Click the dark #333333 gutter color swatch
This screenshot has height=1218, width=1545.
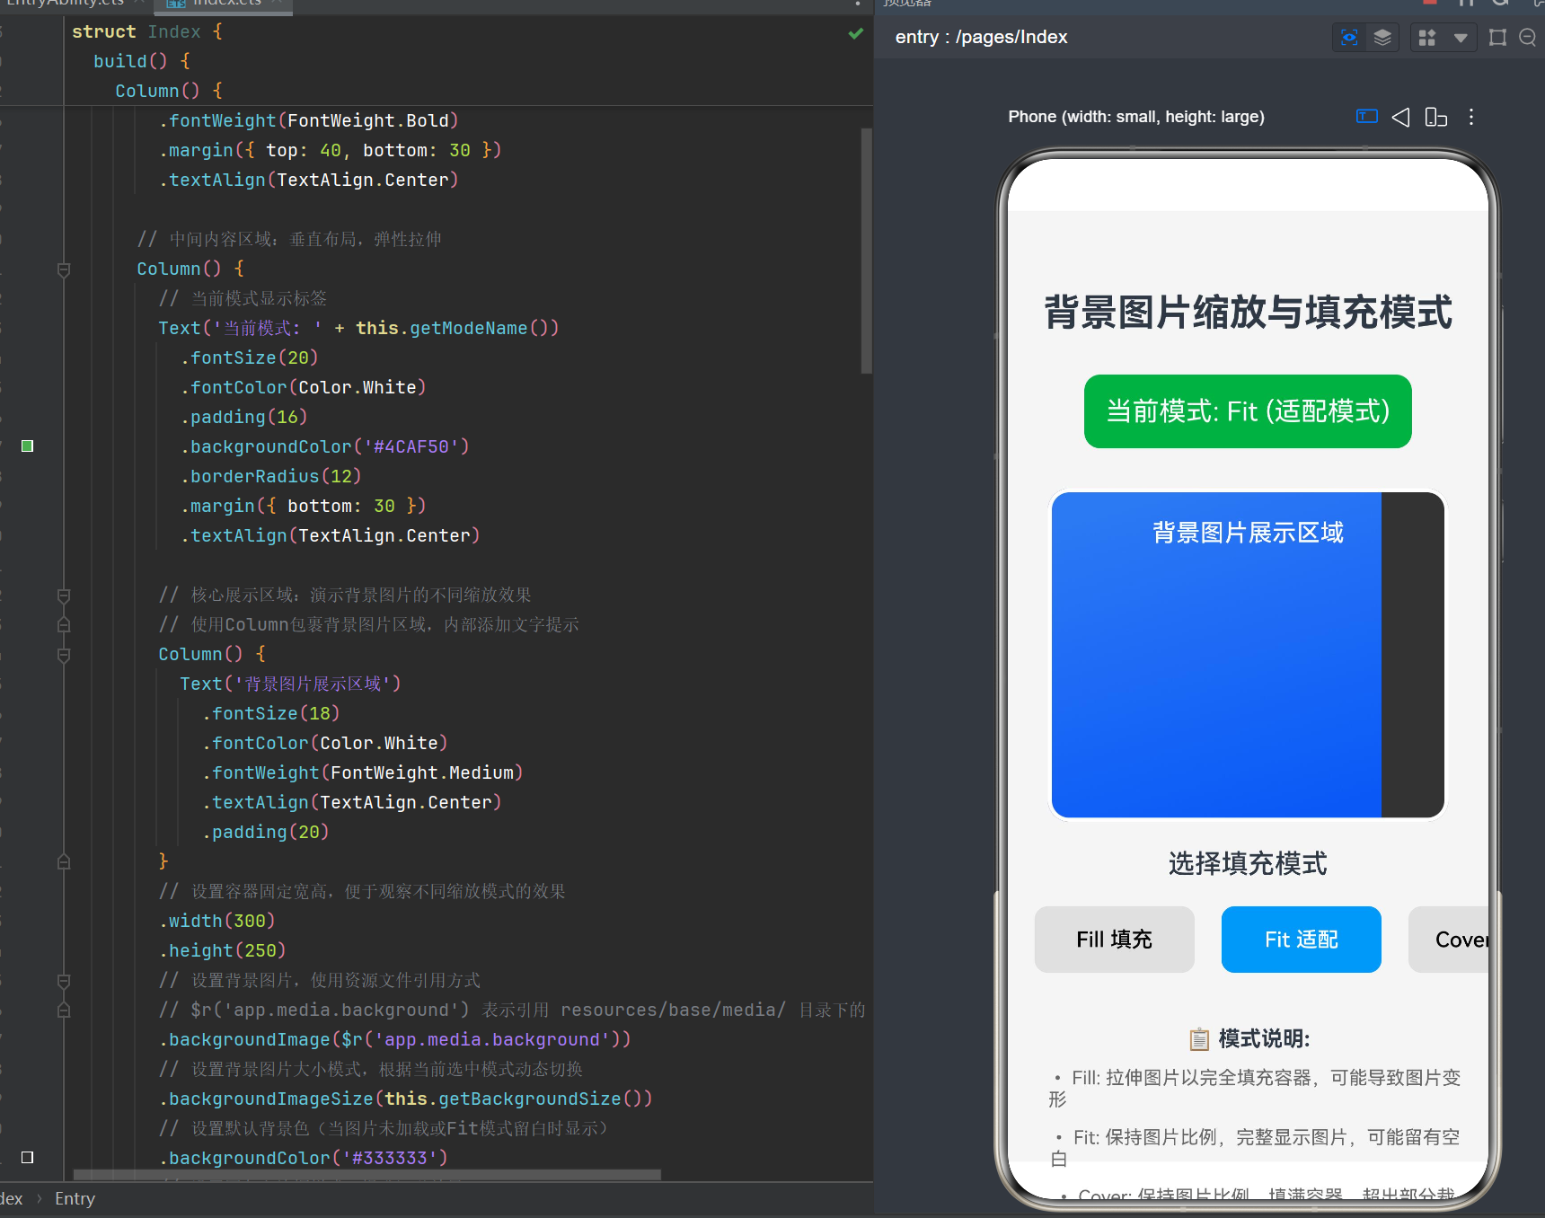coord(28,1157)
